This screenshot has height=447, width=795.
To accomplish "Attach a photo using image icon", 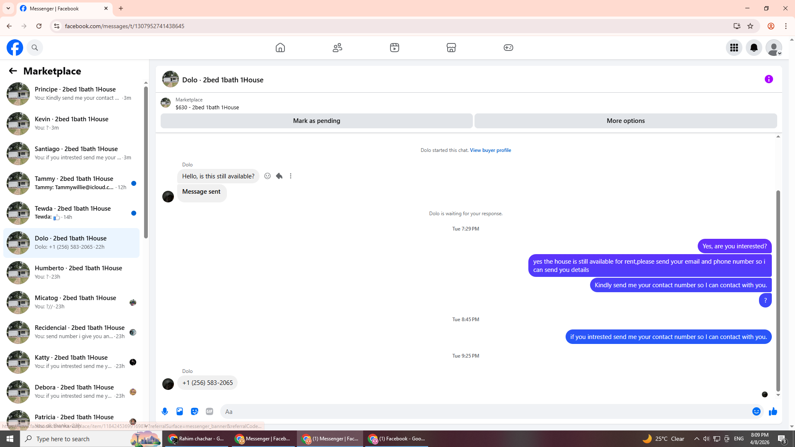I will 180,411.
